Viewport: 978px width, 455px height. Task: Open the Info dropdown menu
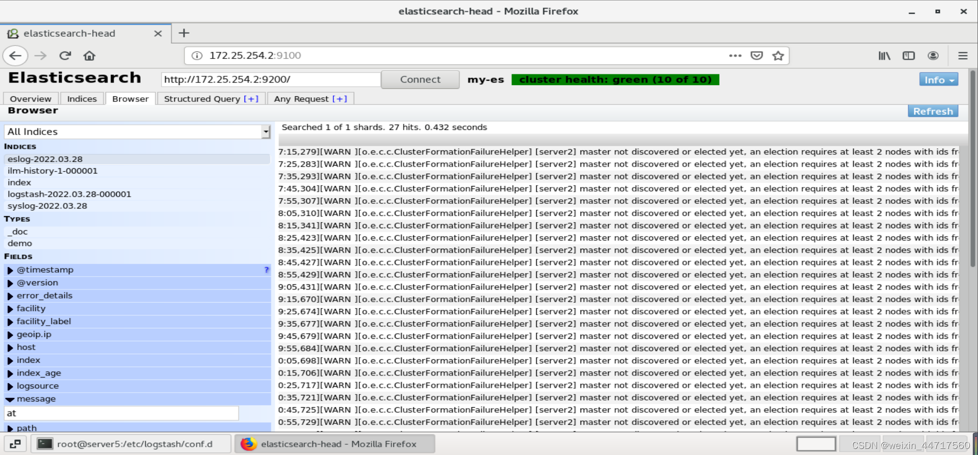pyautogui.click(x=939, y=79)
